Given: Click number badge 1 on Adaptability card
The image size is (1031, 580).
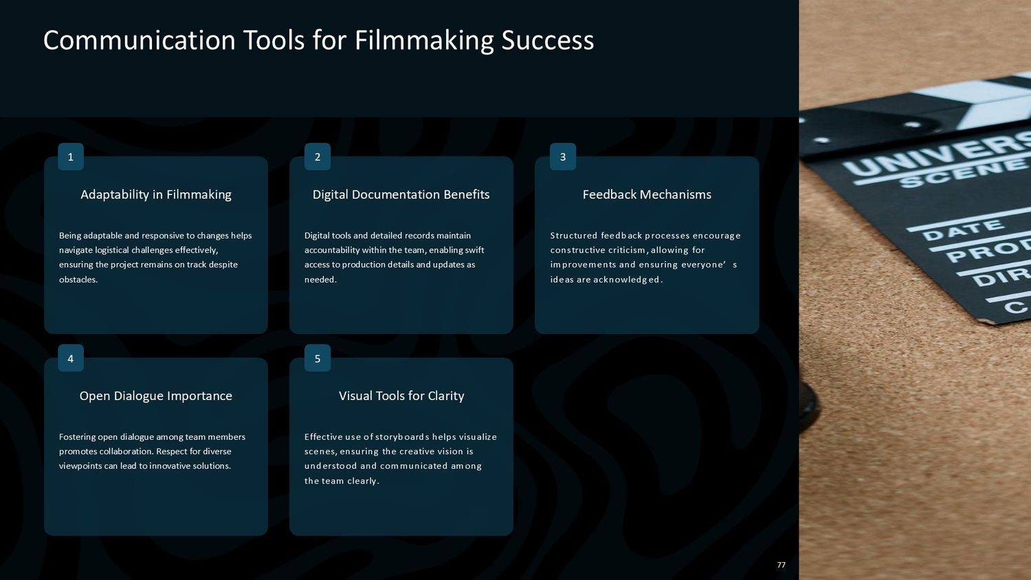Looking at the screenshot, I should tap(71, 157).
